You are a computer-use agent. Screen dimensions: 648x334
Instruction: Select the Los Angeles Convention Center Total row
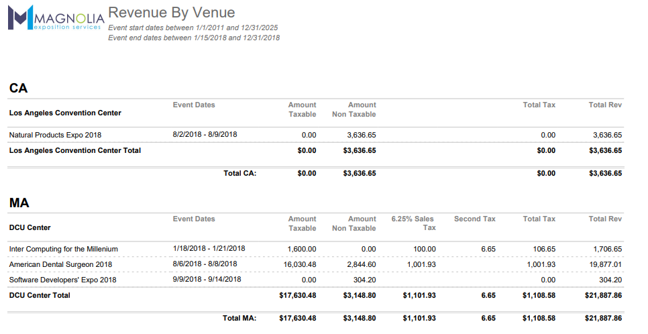point(74,150)
